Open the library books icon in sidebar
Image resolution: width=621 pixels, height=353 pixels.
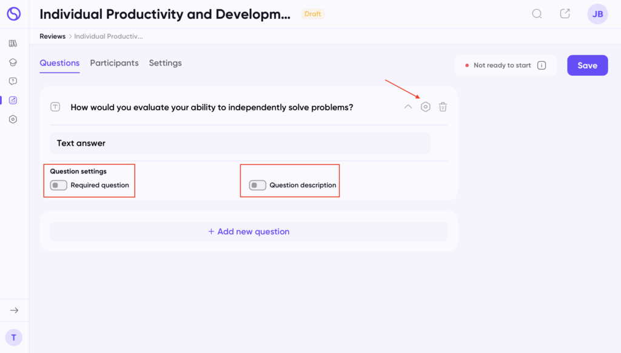point(13,44)
